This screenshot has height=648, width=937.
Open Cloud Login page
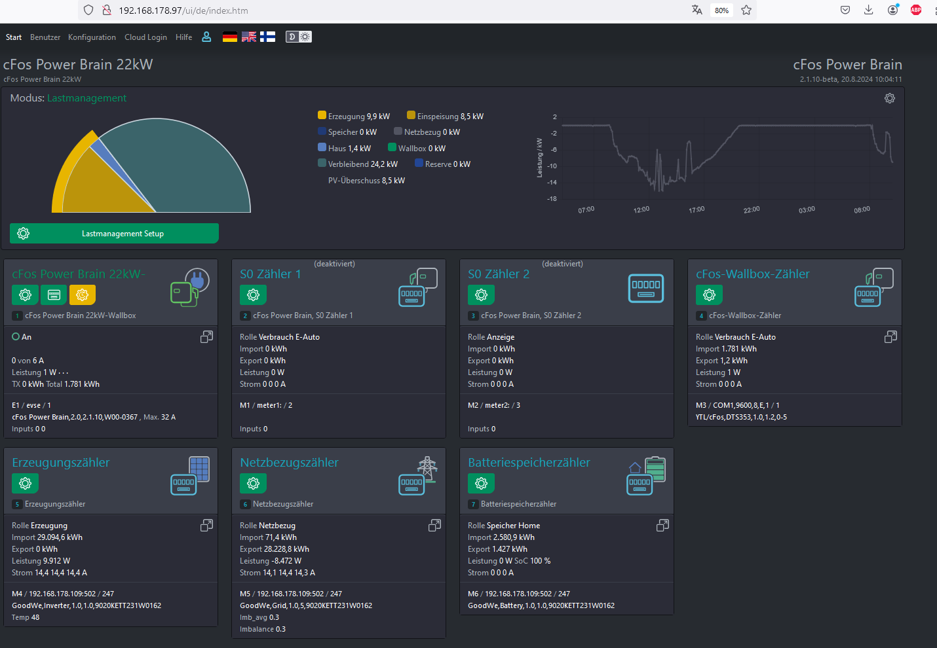pyautogui.click(x=145, y=37)
